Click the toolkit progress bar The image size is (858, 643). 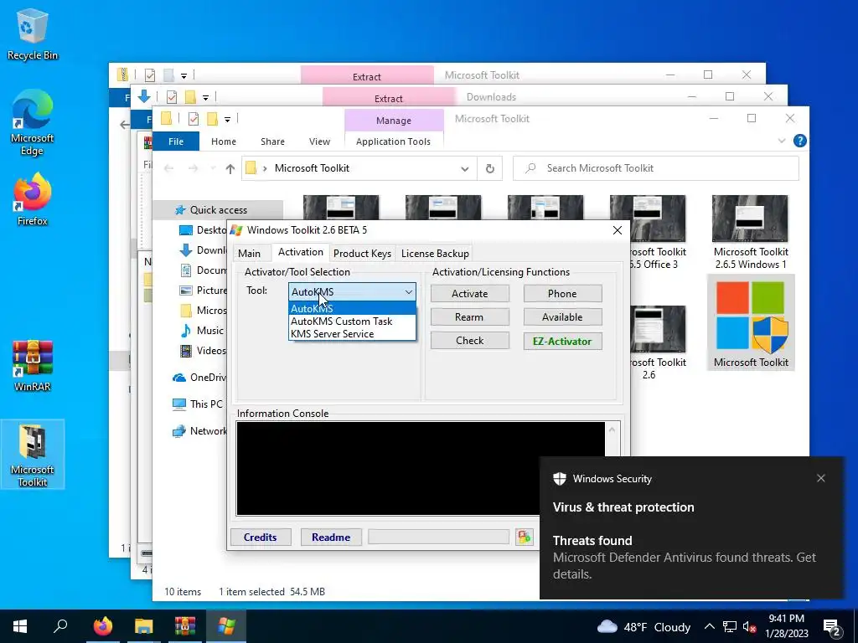coord(438,537)
